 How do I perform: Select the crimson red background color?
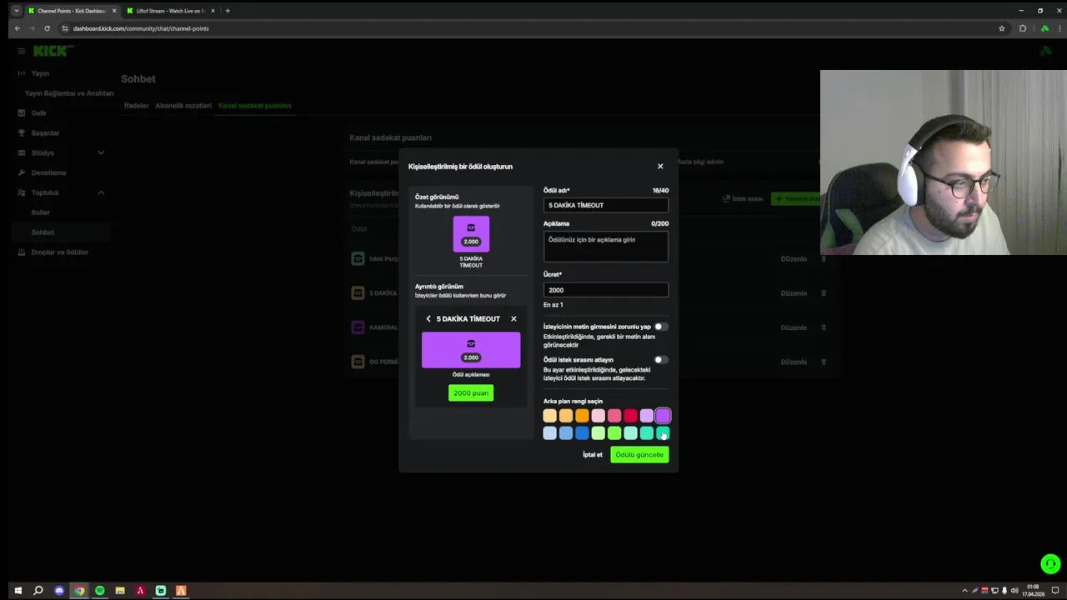(630, 416)
